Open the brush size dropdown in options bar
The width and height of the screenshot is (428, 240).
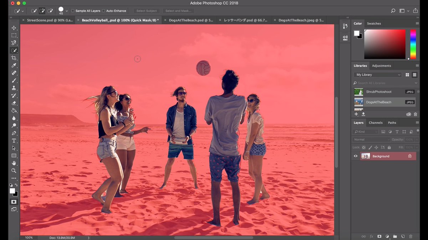(x=66, y=11)
